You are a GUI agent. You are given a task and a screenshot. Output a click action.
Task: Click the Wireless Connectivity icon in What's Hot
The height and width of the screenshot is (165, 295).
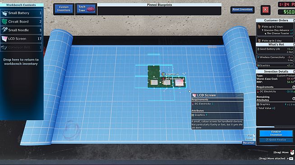coord(258,57)
